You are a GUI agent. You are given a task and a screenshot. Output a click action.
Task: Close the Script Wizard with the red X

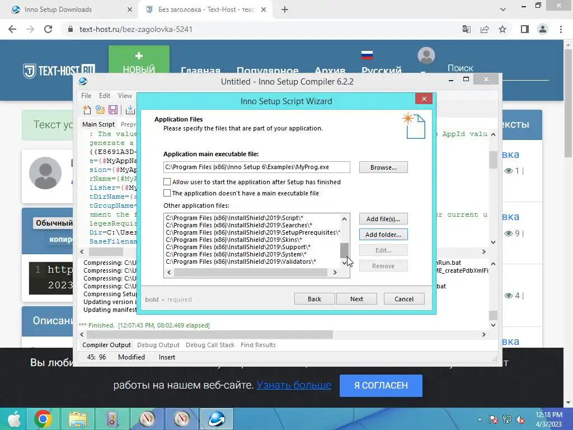click(x=424, y=99)
